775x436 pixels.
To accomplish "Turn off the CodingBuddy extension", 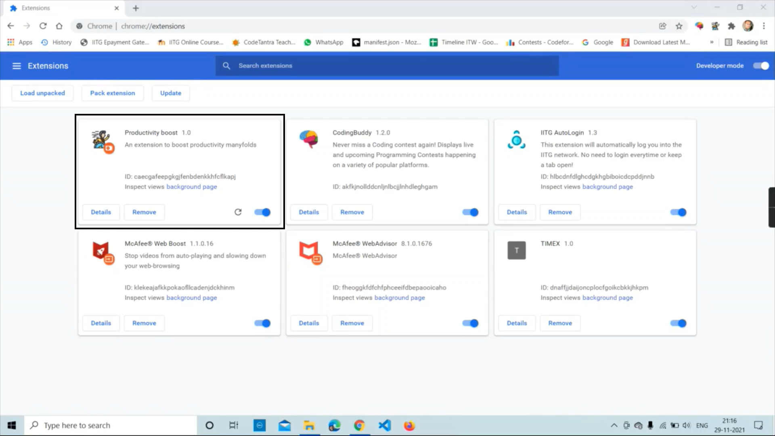I will [470, 212].
